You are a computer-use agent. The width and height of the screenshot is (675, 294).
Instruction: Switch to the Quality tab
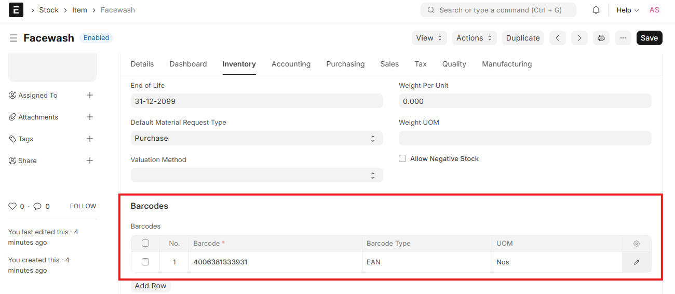[x=454, y=64]
